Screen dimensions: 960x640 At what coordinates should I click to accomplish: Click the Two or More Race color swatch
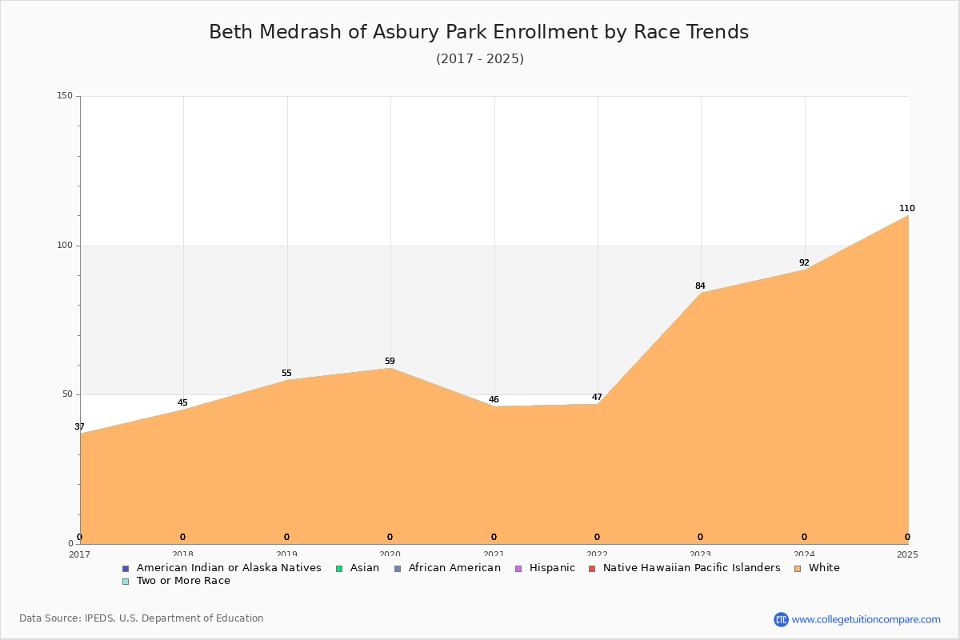[x=126, y=582]
